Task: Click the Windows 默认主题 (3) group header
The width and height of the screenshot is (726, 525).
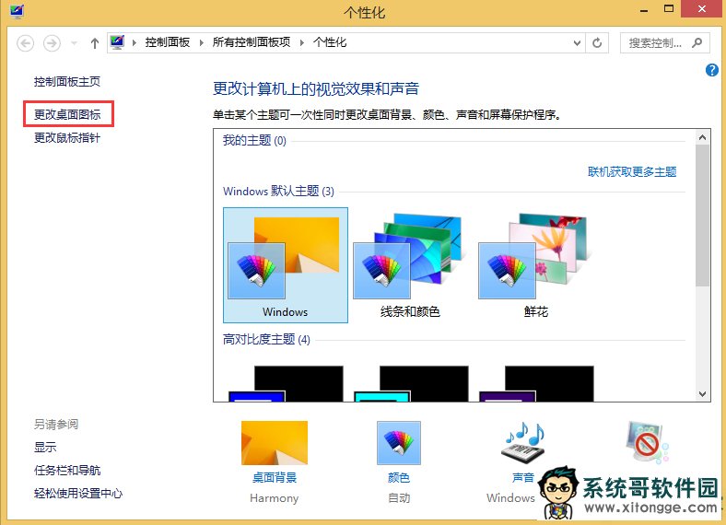Action: click(x=278, y=192)
